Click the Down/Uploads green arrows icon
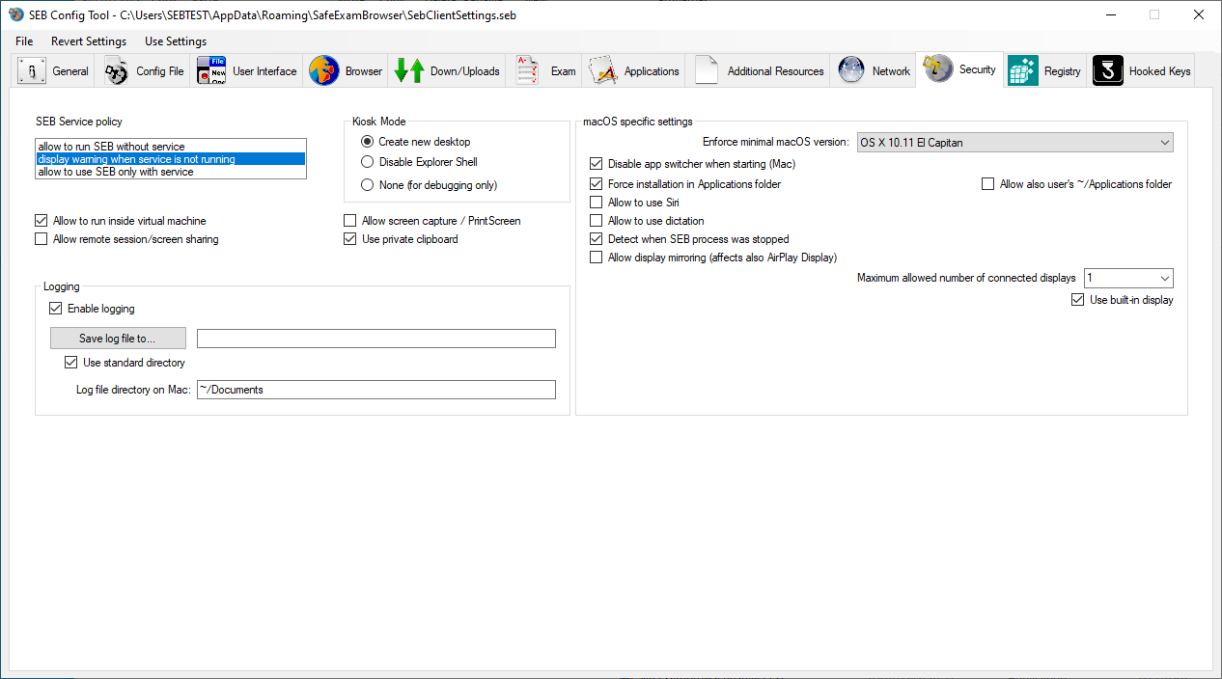Screen dimensions: 1222x679 [410, 70]
